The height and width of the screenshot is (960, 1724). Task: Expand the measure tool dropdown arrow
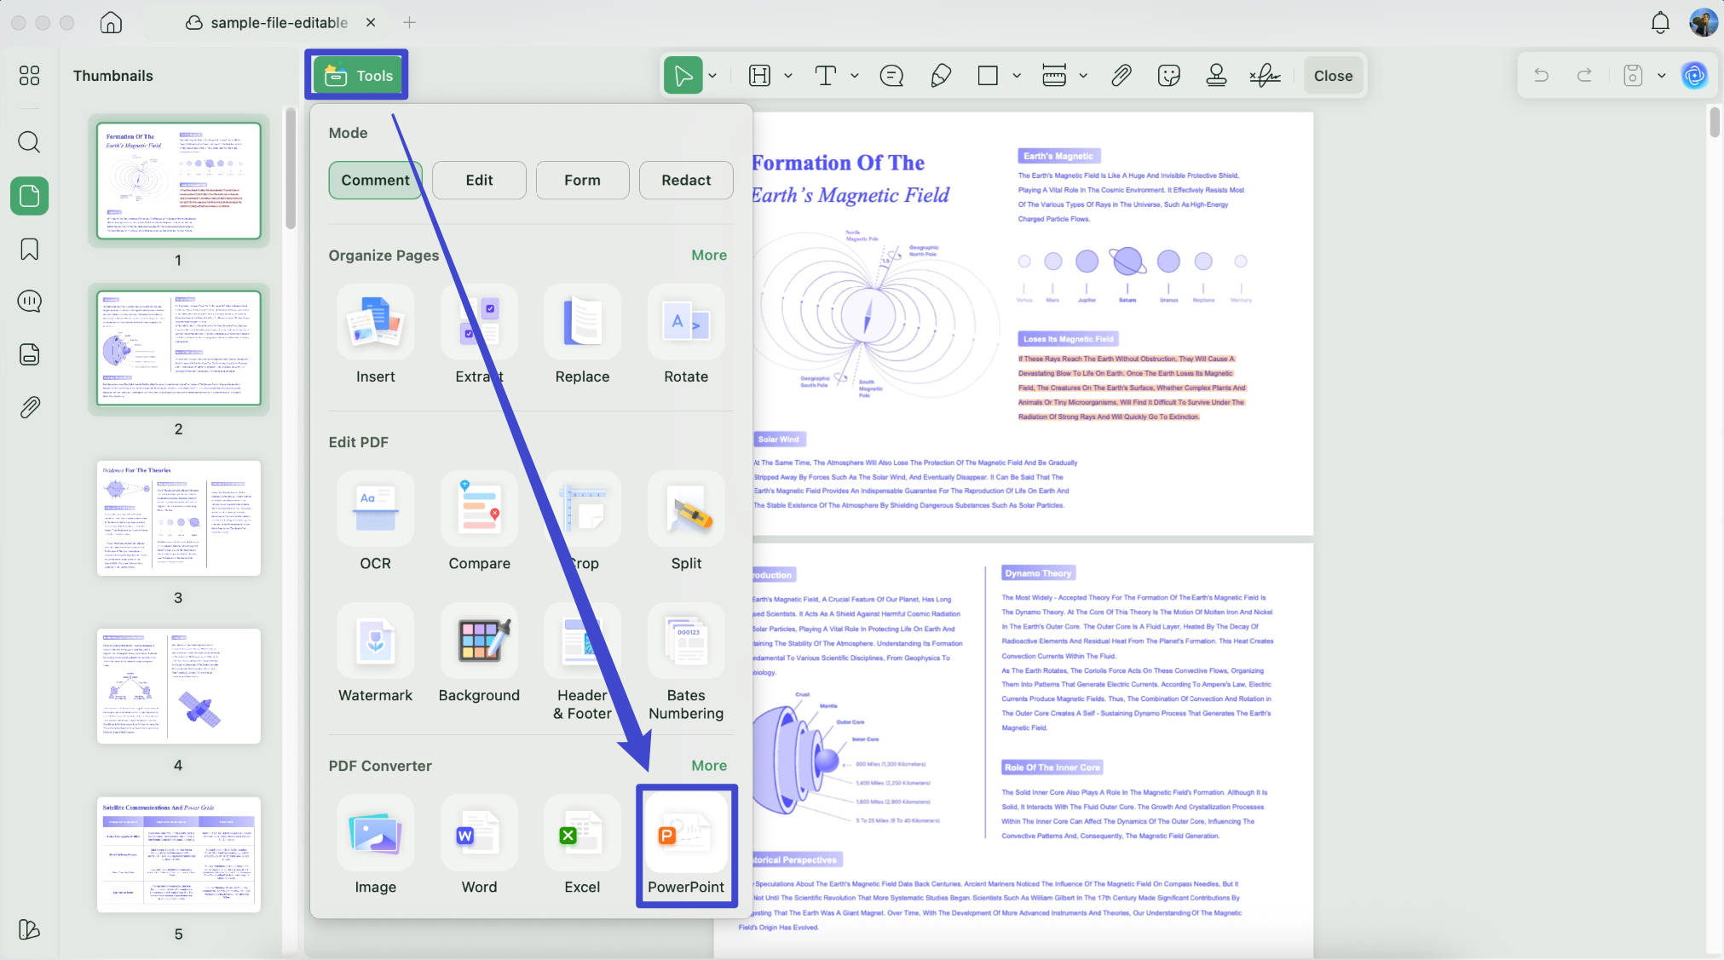pos(1083,75)
